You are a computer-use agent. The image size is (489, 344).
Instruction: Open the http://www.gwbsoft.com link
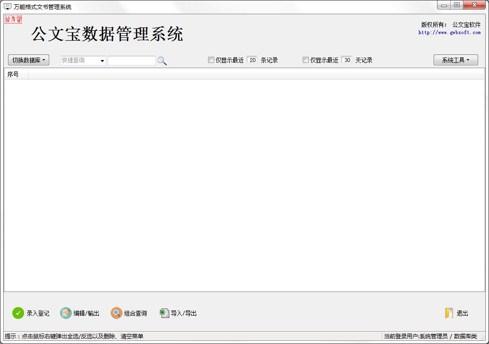(x=449, y=33)
